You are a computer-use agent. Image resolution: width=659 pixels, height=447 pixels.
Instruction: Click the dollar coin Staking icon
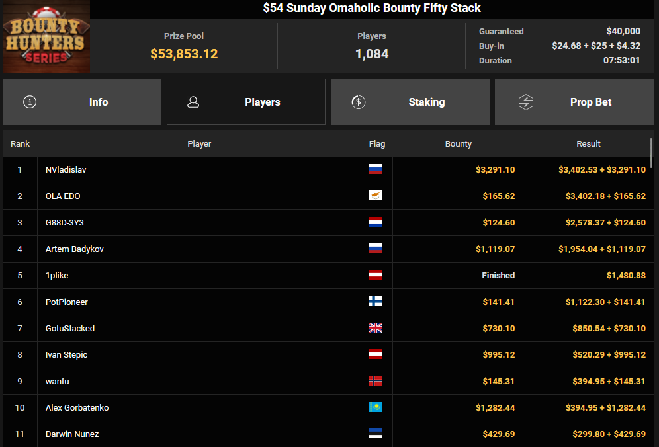click(358, 102)
